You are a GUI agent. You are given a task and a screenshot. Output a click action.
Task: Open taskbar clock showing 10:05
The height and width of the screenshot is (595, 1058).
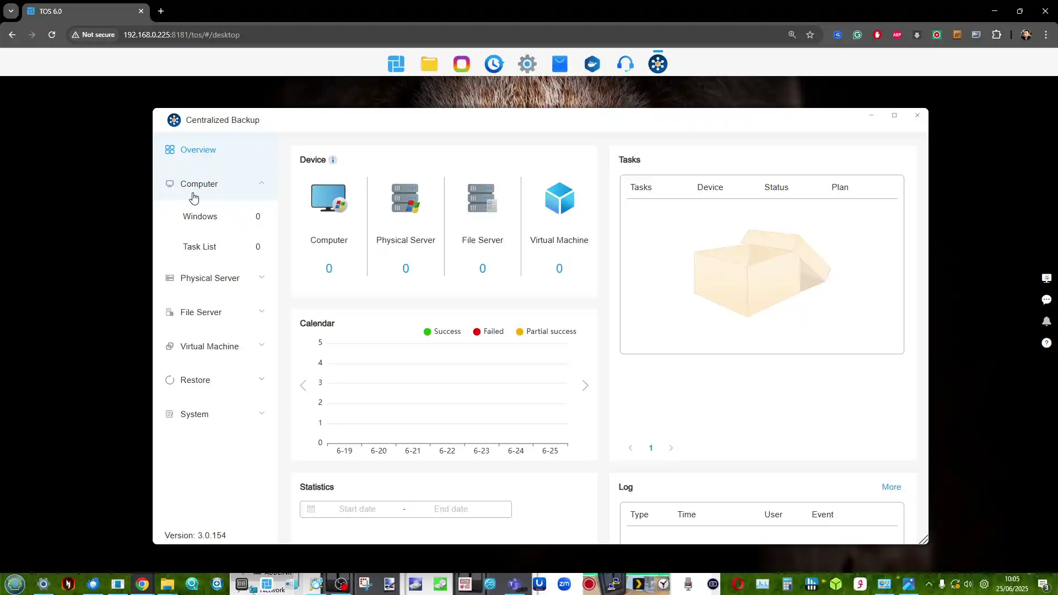pos(1012,584)
